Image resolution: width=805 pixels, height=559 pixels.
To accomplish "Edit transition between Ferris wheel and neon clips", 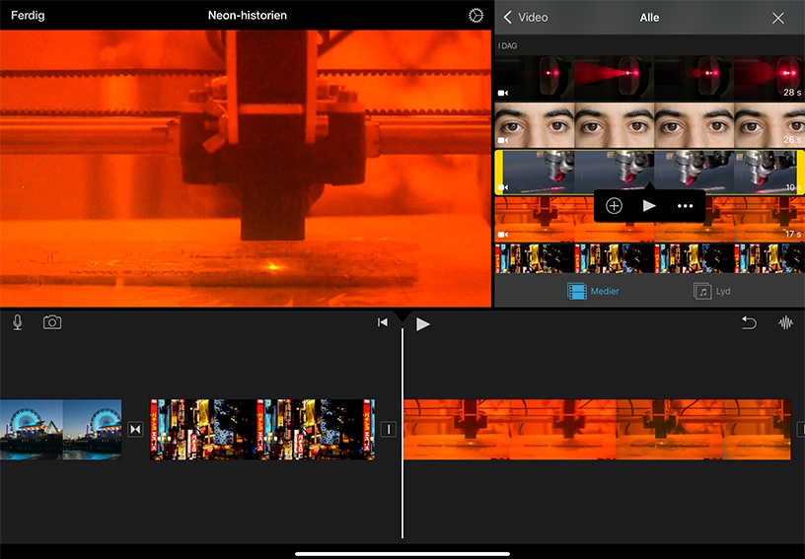I will pyautogui.click(x=135, y=429).
